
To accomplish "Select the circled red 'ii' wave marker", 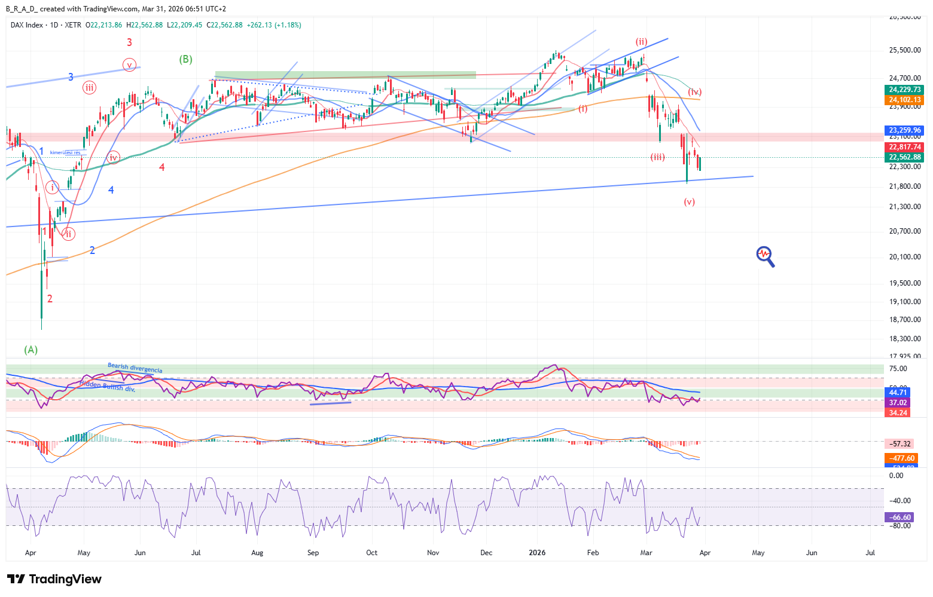I will (x=68, y=234).
